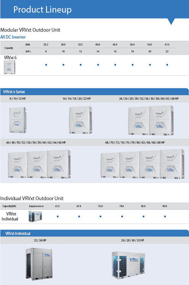Click the VRVxt 6 unit thumbnail in the capacity table
The height and width of the screenshot is (285, 189).
[10, 67]
